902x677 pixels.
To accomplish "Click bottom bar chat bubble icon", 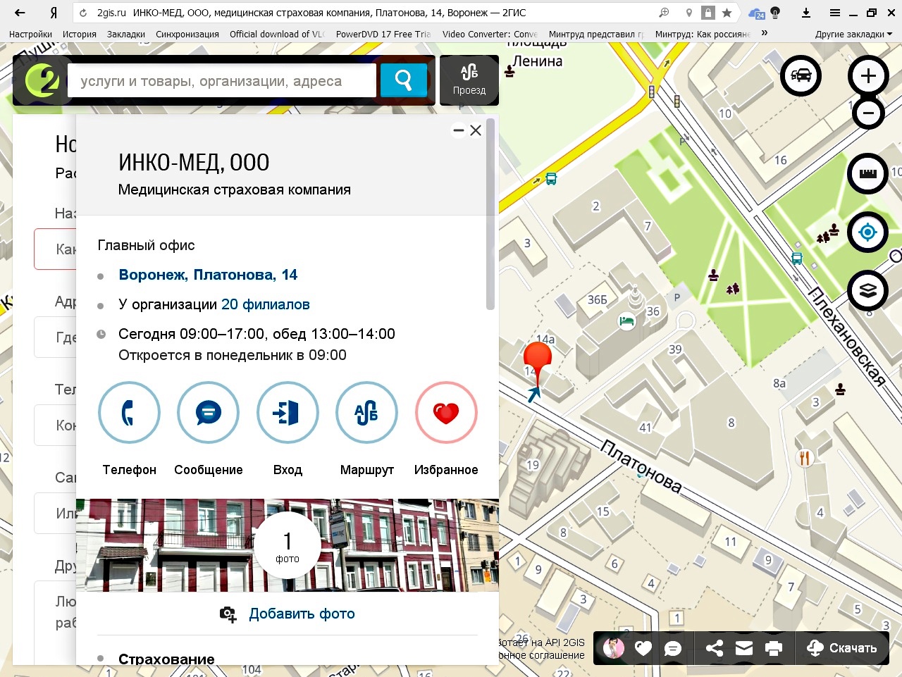I will pos(673,649).
